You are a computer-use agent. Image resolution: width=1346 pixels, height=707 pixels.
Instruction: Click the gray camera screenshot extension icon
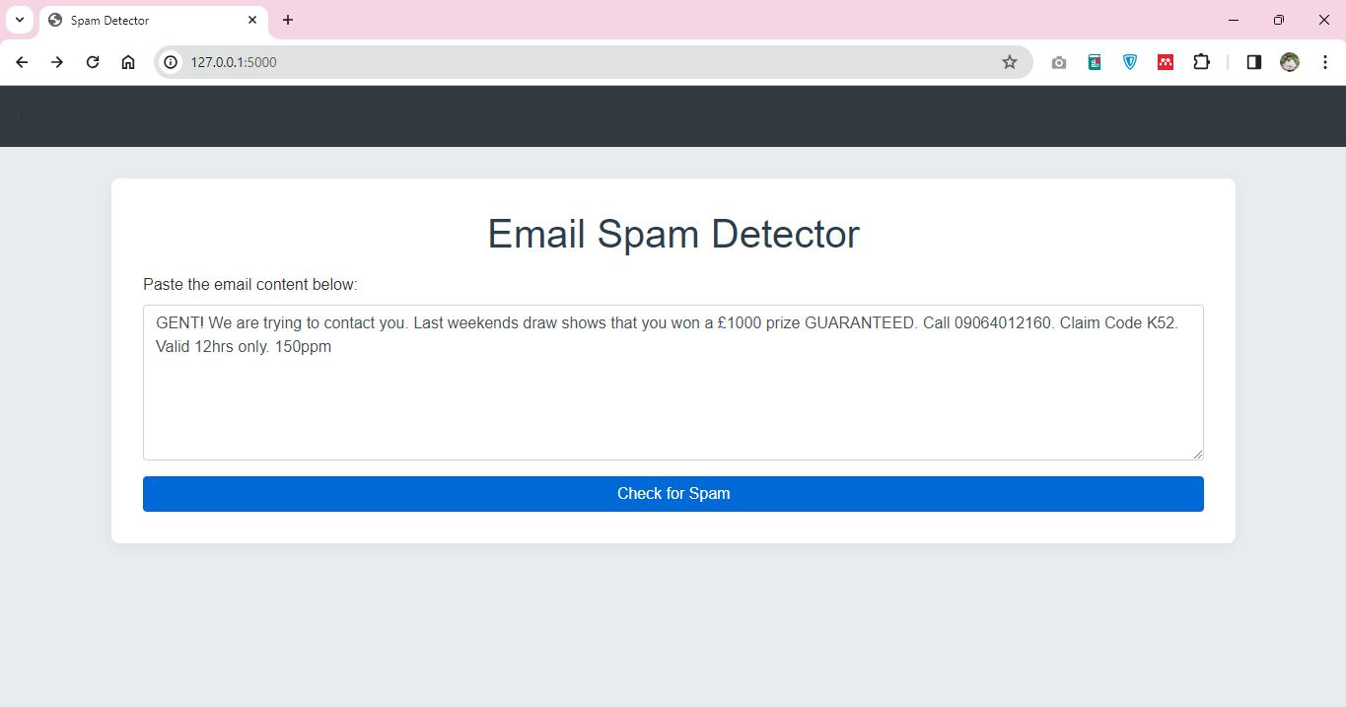pyautogui.click(x=1058, y=62)
